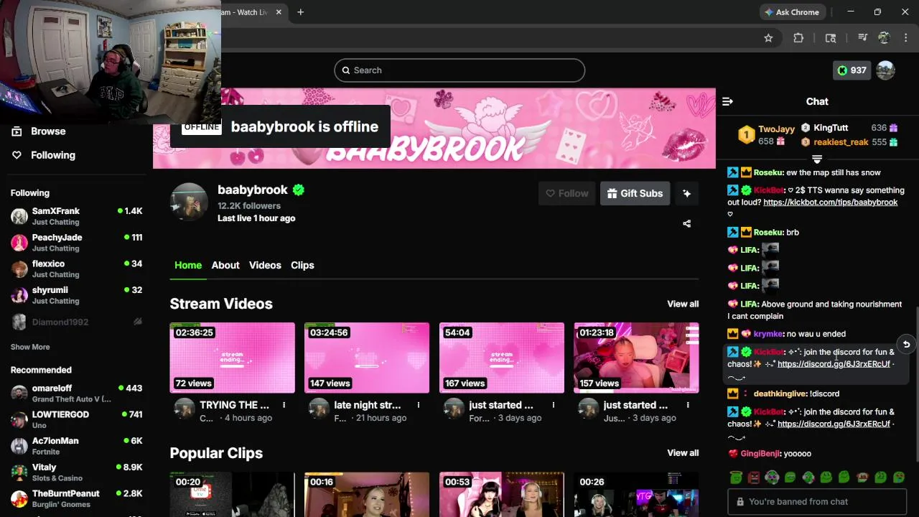Open Chrome profile avatar in toolbar
The height and width of the screenshot is (517, 919).
click(884, 38)
